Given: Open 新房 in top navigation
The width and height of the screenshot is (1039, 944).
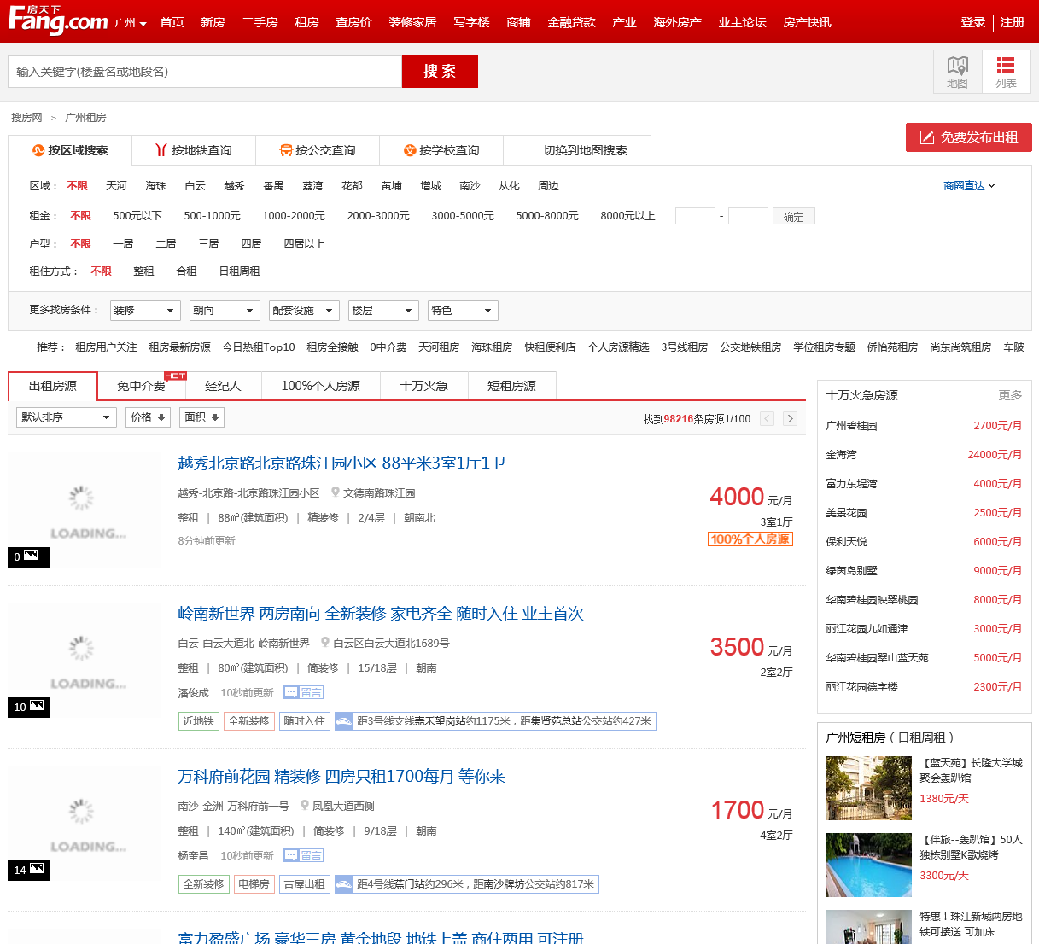Looking at the screenshot, I should (x=213, y=22).
